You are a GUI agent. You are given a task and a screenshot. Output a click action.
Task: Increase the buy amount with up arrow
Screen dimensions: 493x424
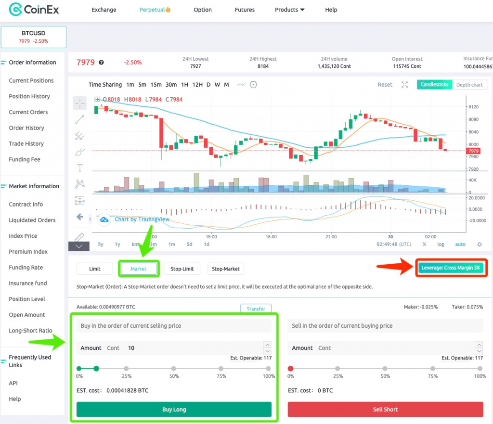267,345
